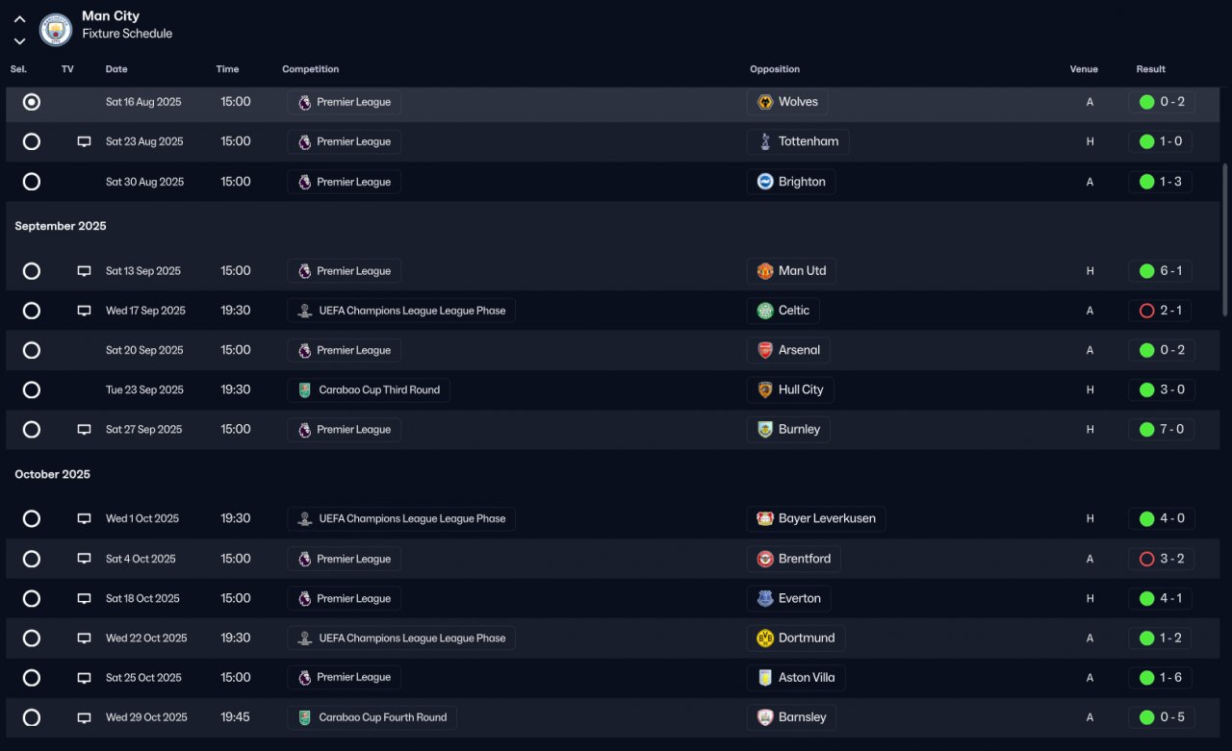Click the Bayer Leverkusen club crest
The image size is (1232, 751).
[x=765, y=518]
